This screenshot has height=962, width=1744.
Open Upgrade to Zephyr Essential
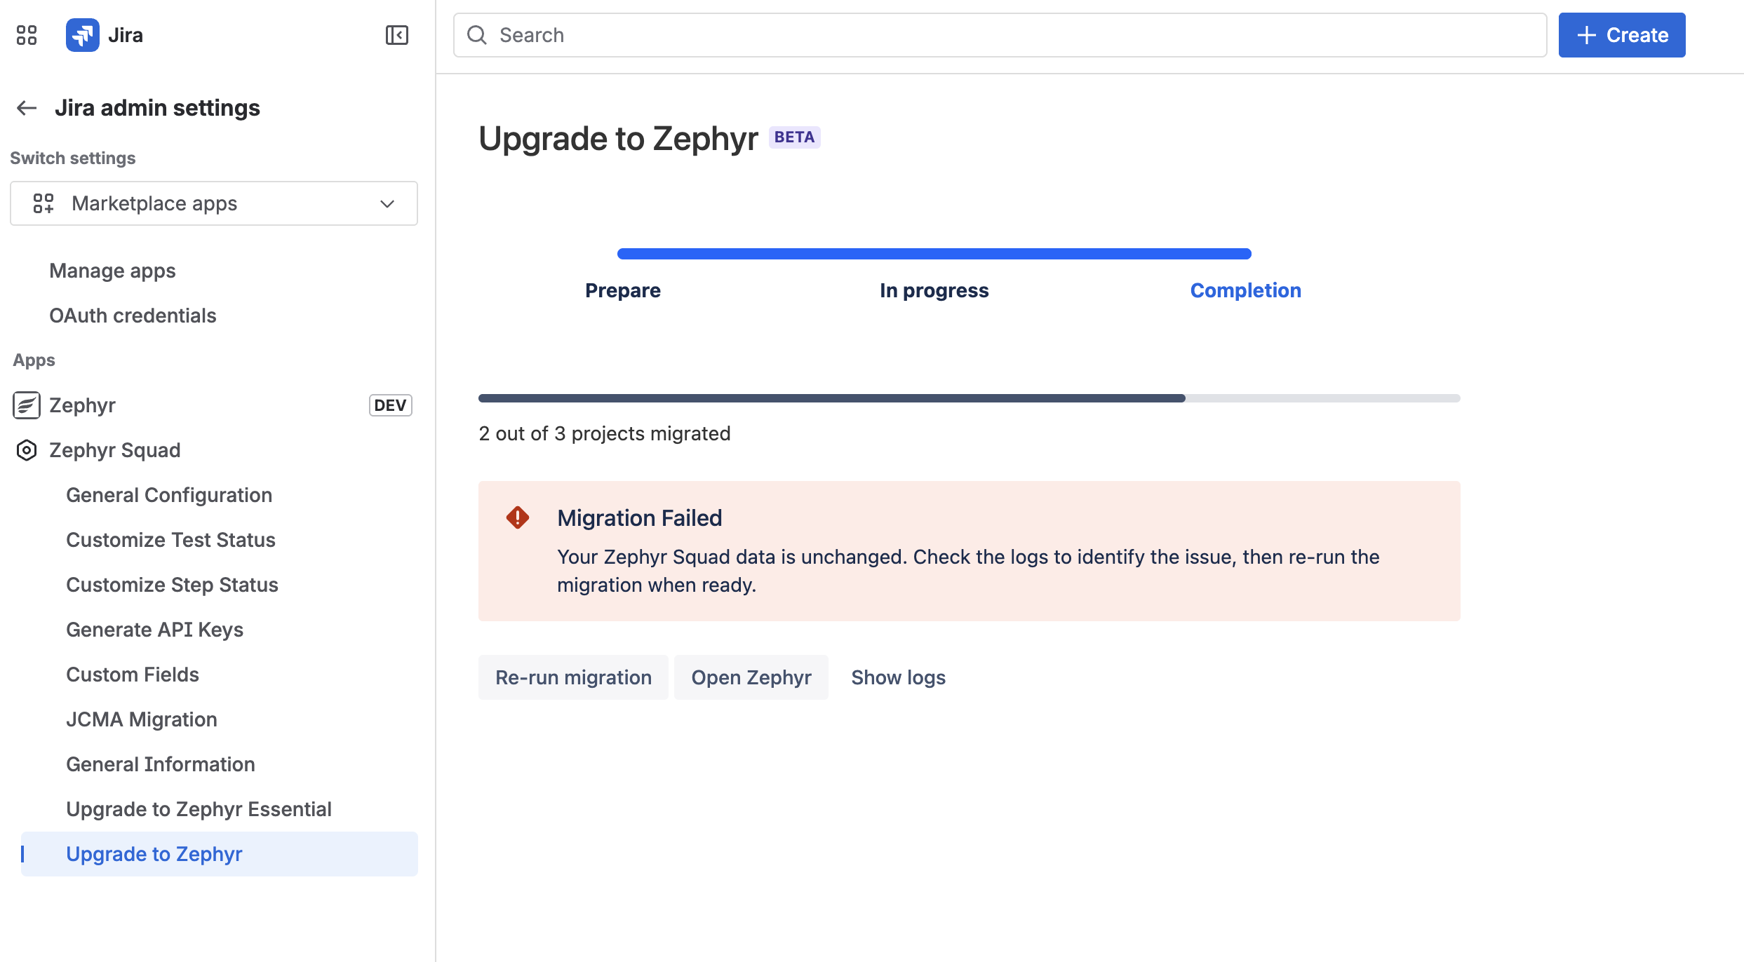pos(199,809)
